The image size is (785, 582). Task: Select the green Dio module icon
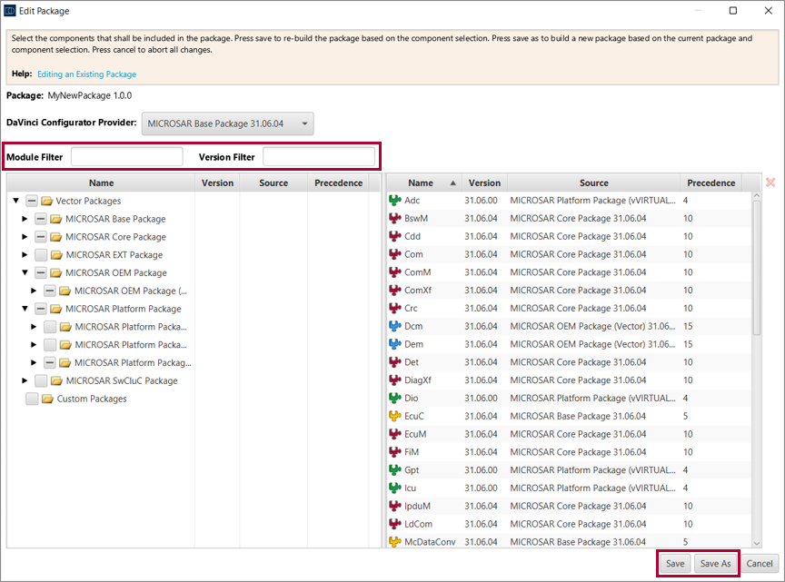click(x=395, y=399)
